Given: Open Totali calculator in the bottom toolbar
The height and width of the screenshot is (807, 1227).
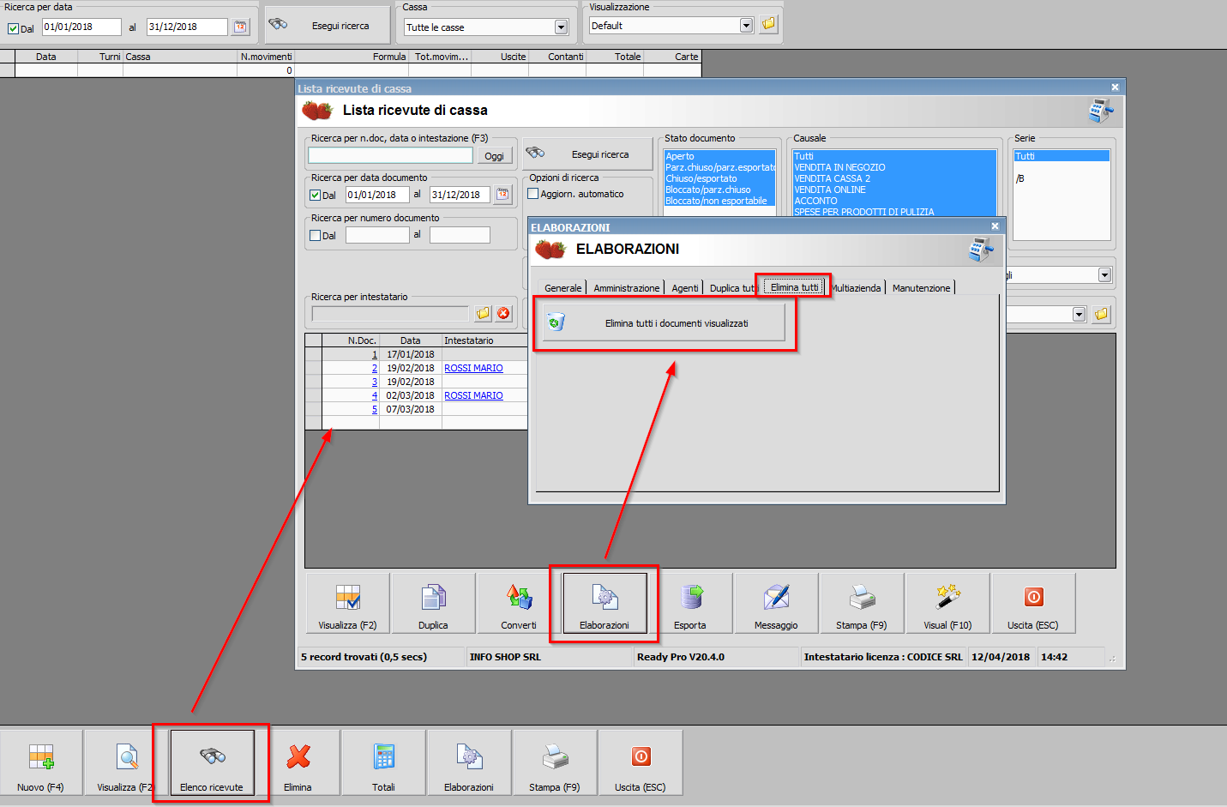Looking at the screenshot, I should tap(383, 762).
